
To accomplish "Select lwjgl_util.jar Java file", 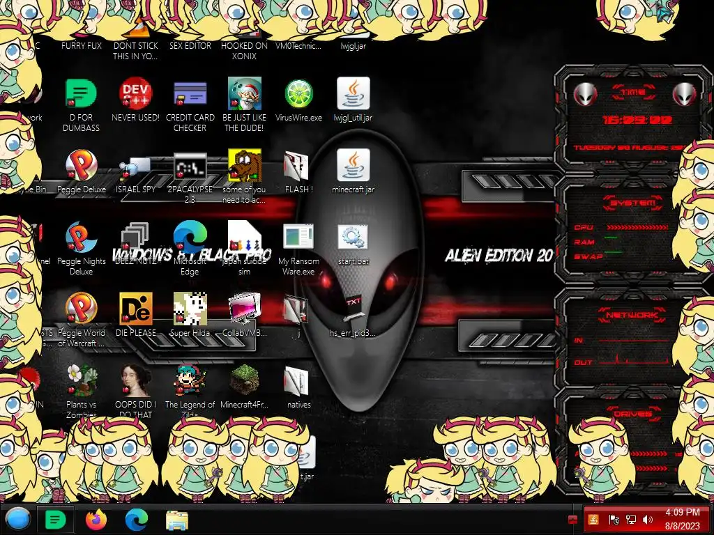I will tap(354, 94).
